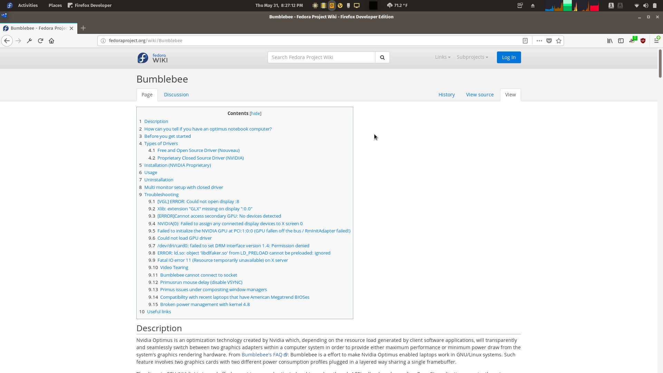Screen dimensions: 663x373
Task: Go to the Usage section
Action: [151, 173]
